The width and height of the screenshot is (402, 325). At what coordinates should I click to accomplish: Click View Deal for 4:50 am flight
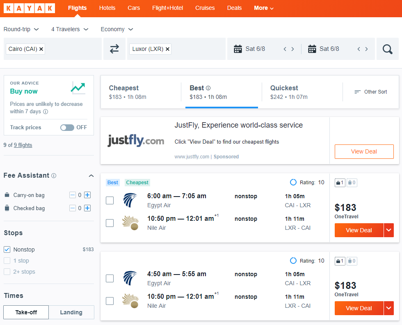[359, 308]
